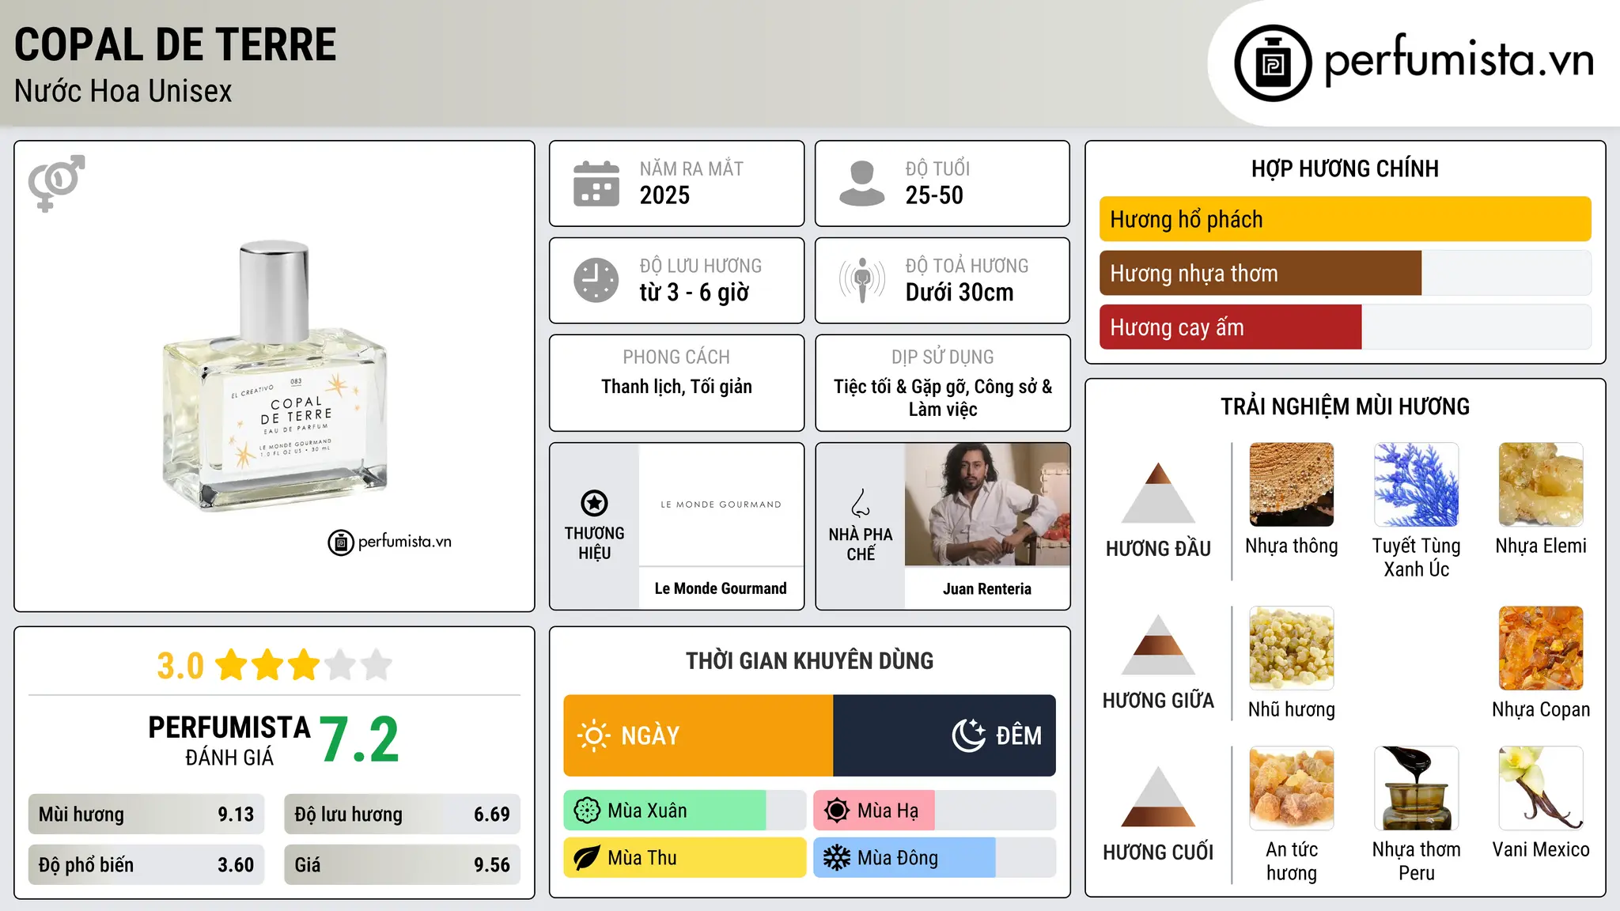This screenshot has width=1620, height=911.
Task: Click the Le Monde Gourmand logo wordmark
Action: click(x=721, y=505)
